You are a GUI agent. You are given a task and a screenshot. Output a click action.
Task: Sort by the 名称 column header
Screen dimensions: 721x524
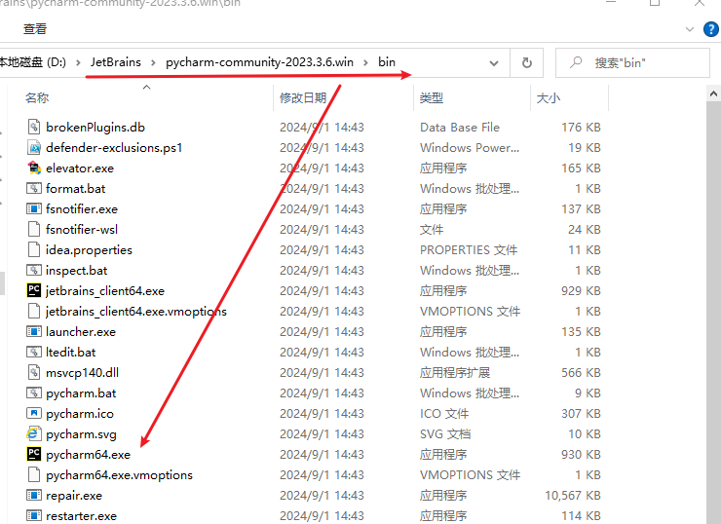tap(37, 98)
